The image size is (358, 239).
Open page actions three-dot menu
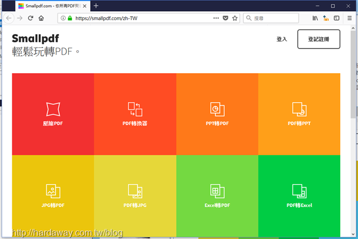pyautogui.click(x=216, y=18)
